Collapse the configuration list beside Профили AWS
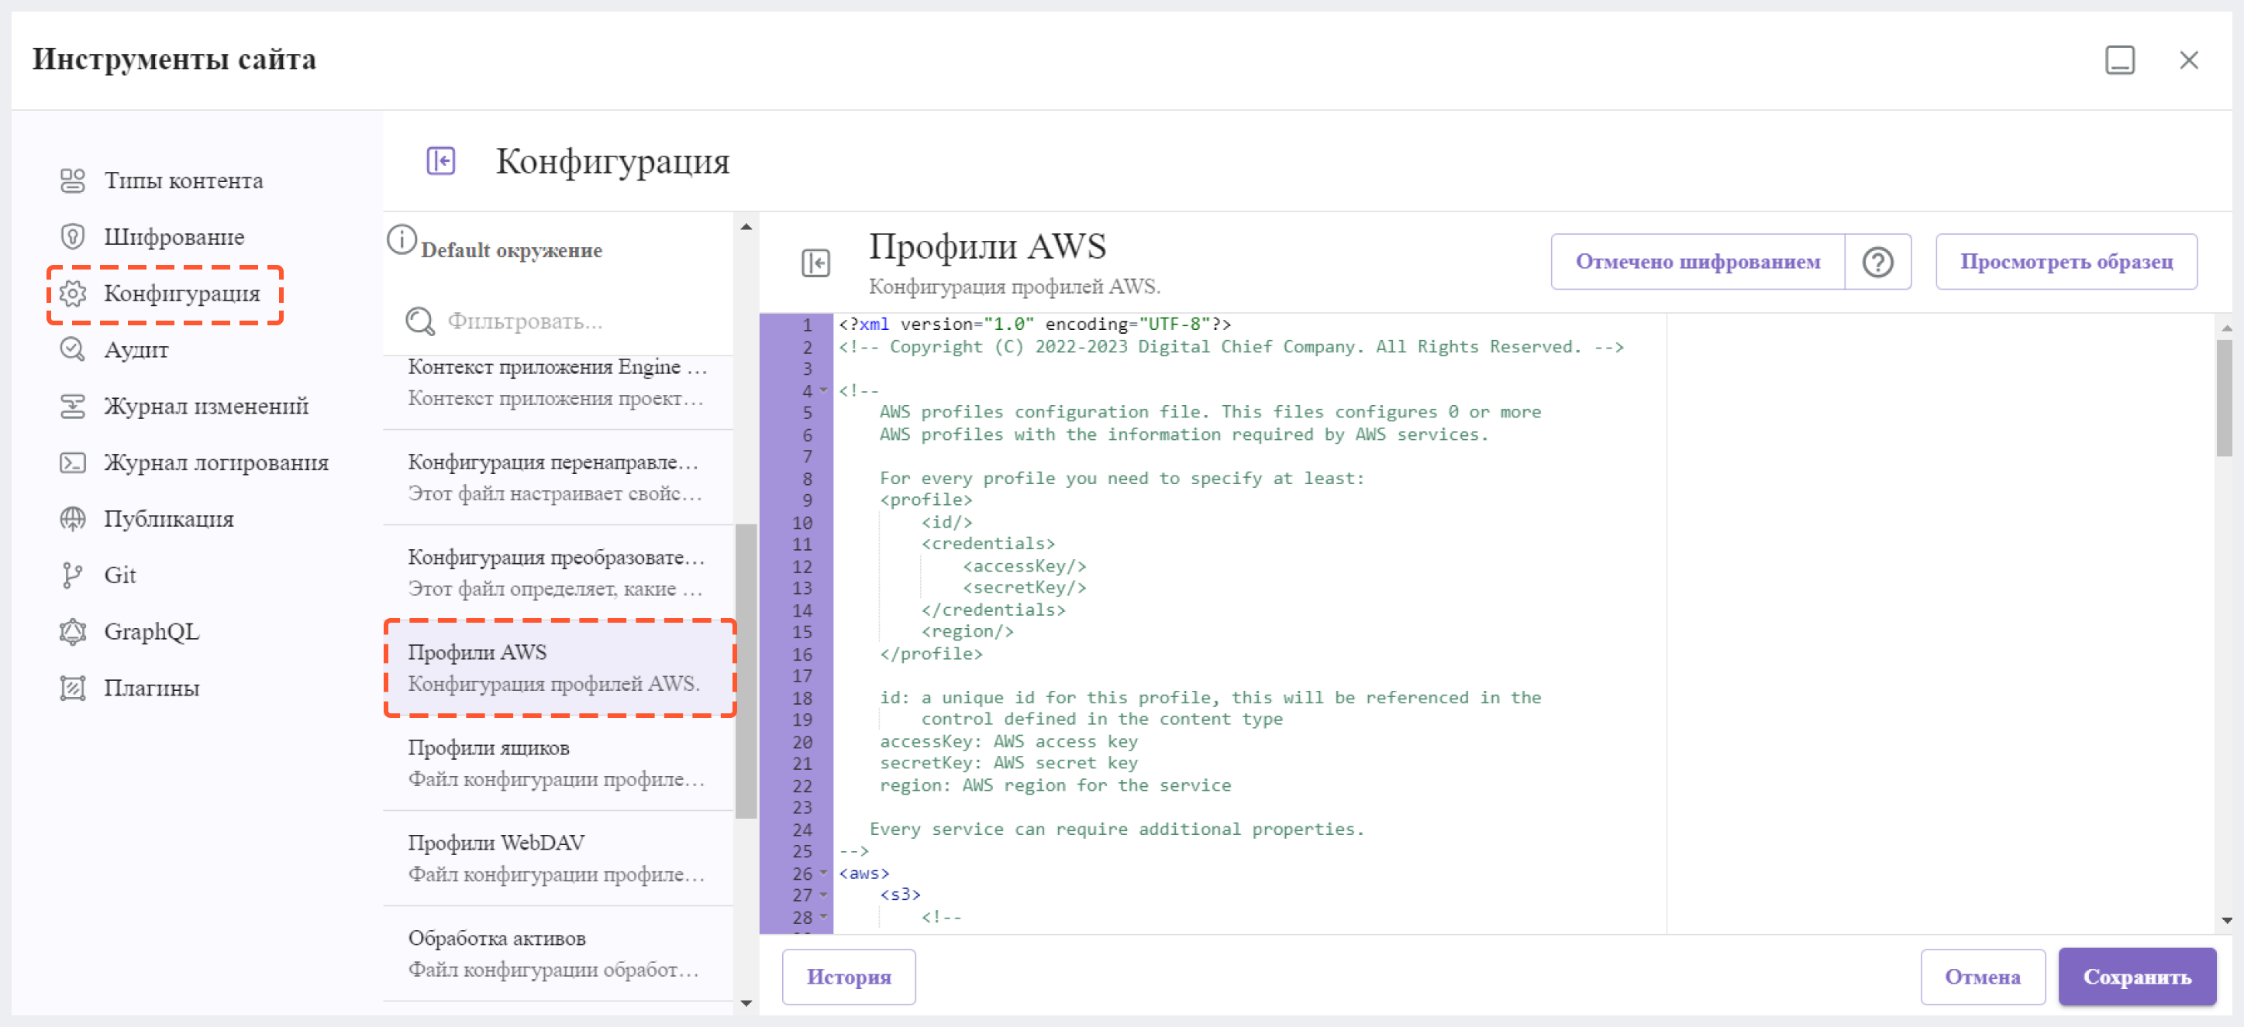2244x1027 pixels. pos(815,263)
